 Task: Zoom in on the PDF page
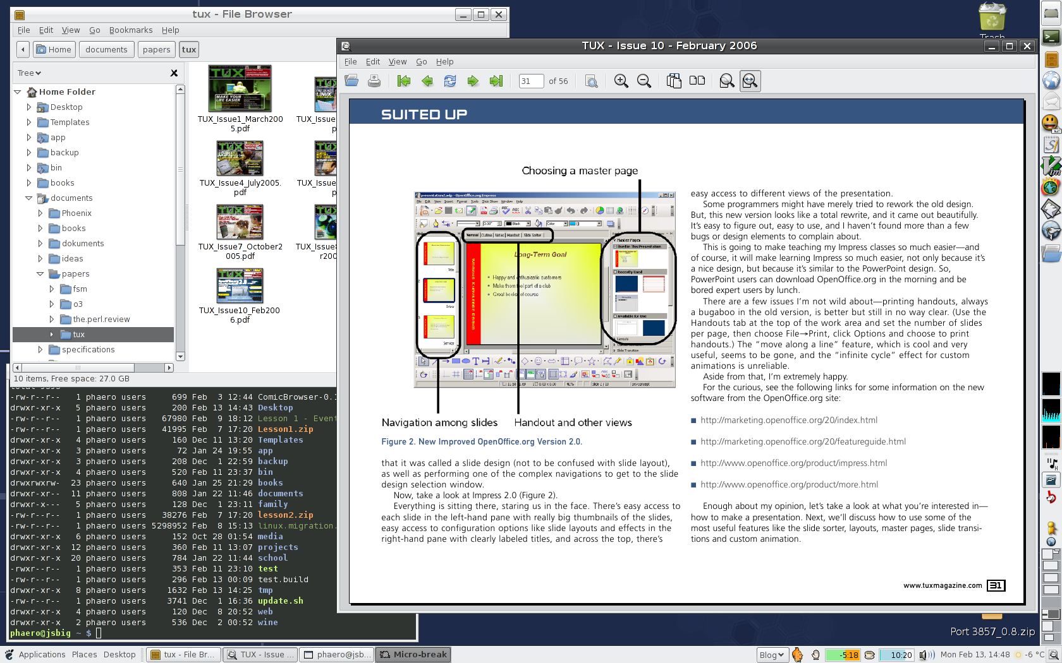pyautogui.click(x=621, y=81)
